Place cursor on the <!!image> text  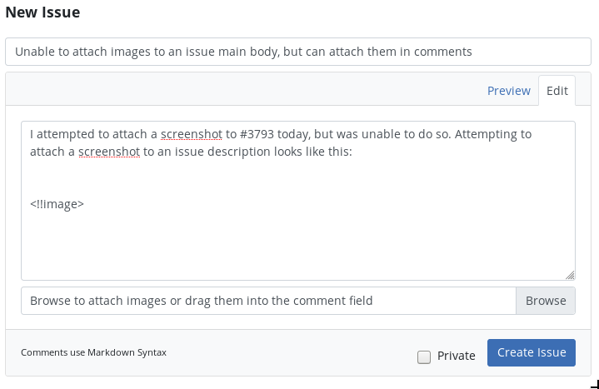point(57,204)
